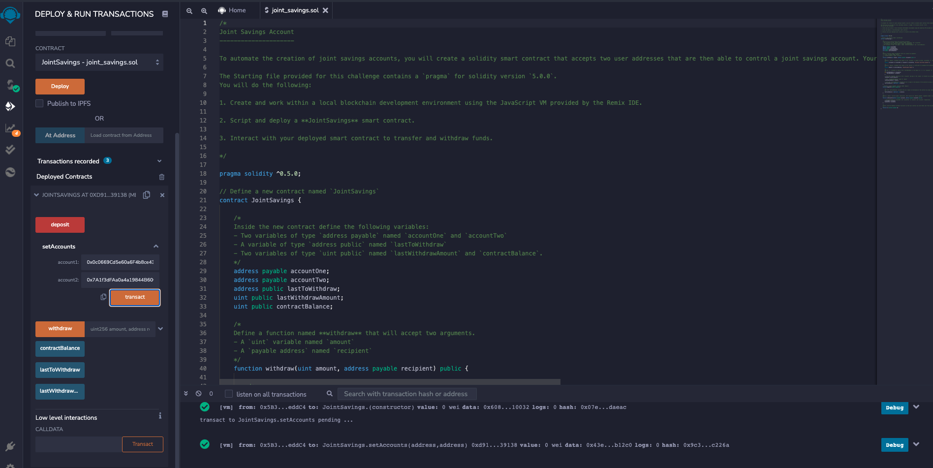
Task: Open the contract selection dropdown
Action: point(99,62)
